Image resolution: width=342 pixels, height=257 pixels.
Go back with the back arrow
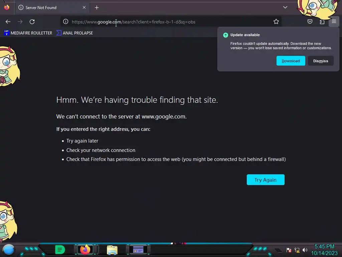(x=8, y=22)
